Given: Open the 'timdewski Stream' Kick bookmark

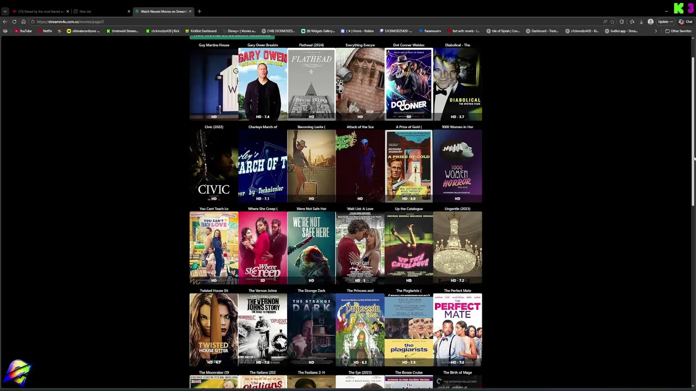Looking at the screenshot, I should coord(122,31).
